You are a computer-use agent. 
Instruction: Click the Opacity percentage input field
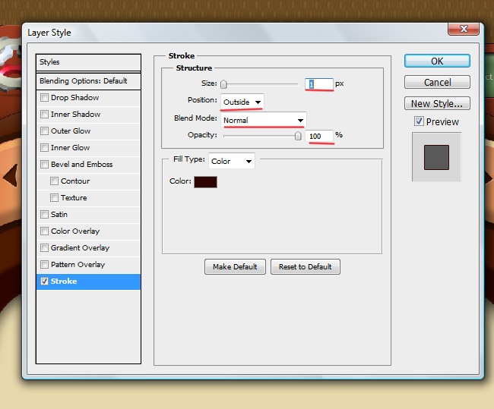pyautogui.click(x=318, y=135)
